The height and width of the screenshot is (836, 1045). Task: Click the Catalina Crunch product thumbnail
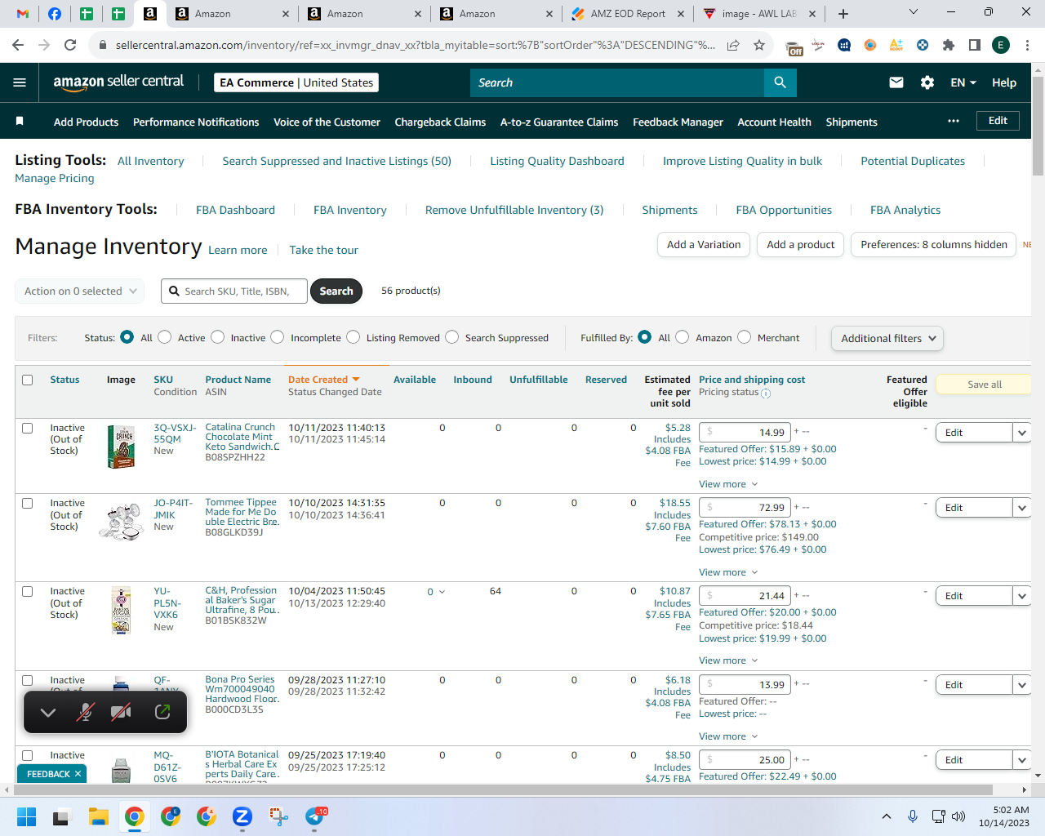click(x=121, y=447)
